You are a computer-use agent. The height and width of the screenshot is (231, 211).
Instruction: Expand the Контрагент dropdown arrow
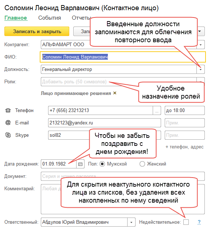pos(200,45)
